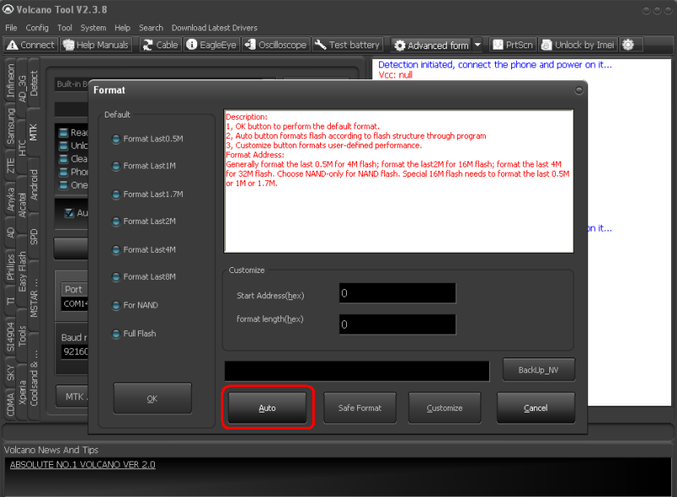Click the format length hex field
This screenshot has height=497, width=677.
tap(396, 324)
